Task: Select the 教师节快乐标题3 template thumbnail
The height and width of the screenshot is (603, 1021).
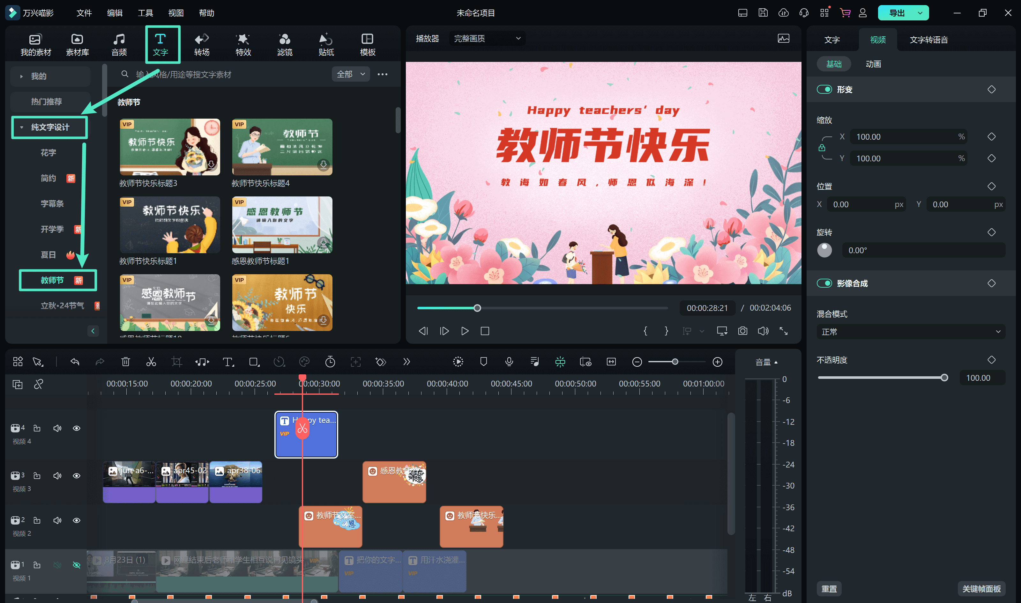Action: click(169, 147)
